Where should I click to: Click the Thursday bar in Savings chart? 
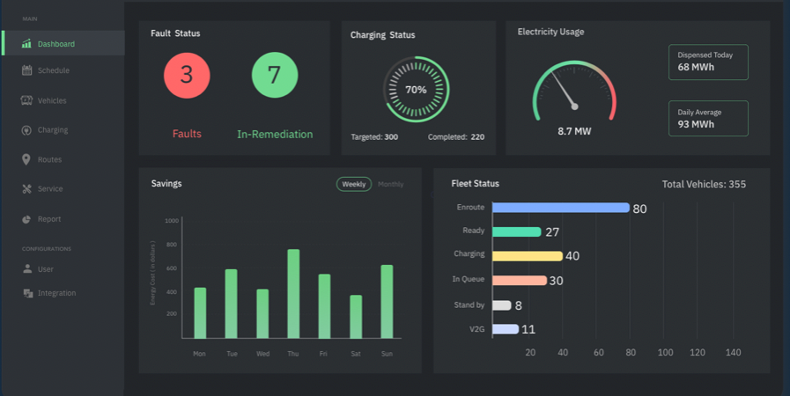293,294
